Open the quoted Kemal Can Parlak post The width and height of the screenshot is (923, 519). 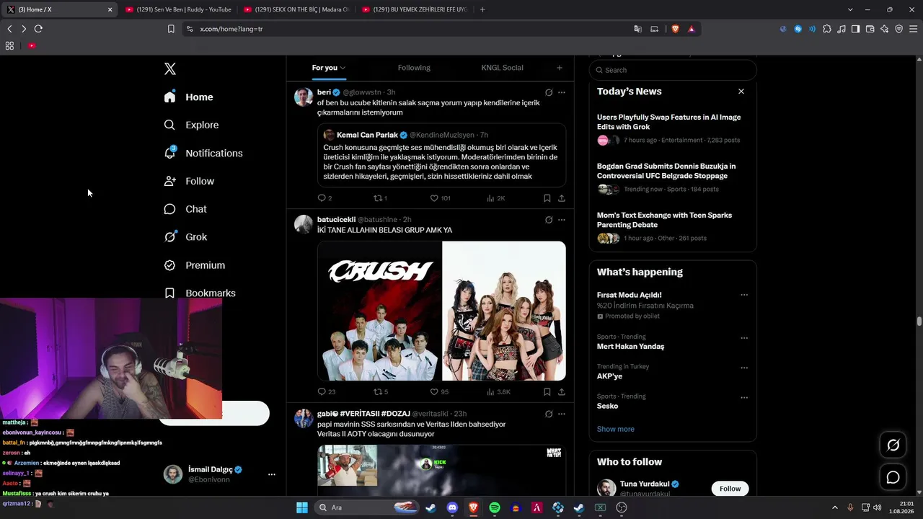[441, 156]
